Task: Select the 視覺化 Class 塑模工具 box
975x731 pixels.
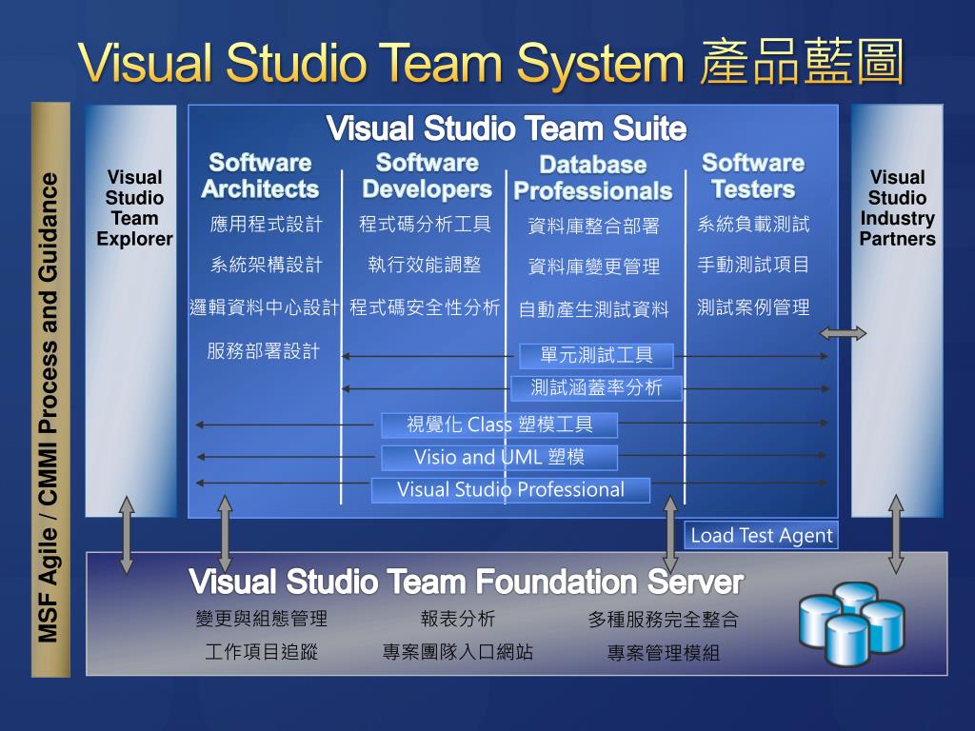Action: click(x=499, y=425)
